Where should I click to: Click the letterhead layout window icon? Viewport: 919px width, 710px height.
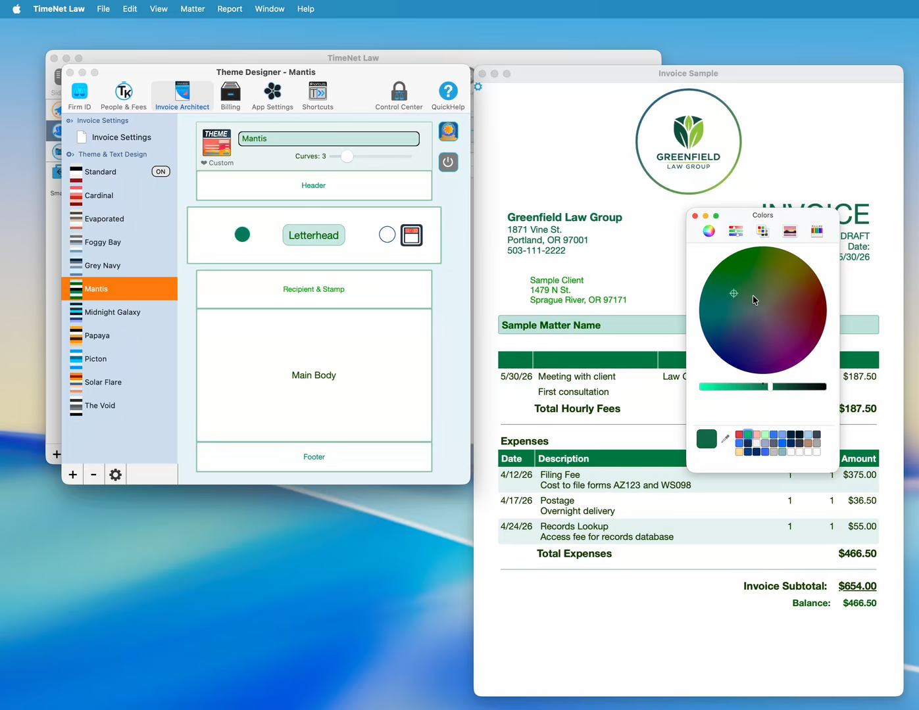coord(412,235)
